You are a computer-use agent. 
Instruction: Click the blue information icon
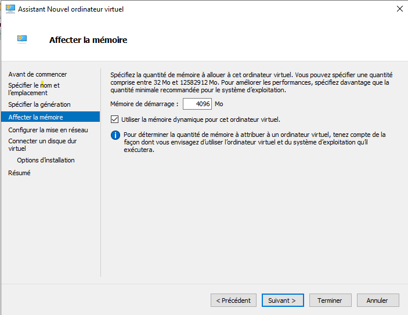(x=115, y=136)
